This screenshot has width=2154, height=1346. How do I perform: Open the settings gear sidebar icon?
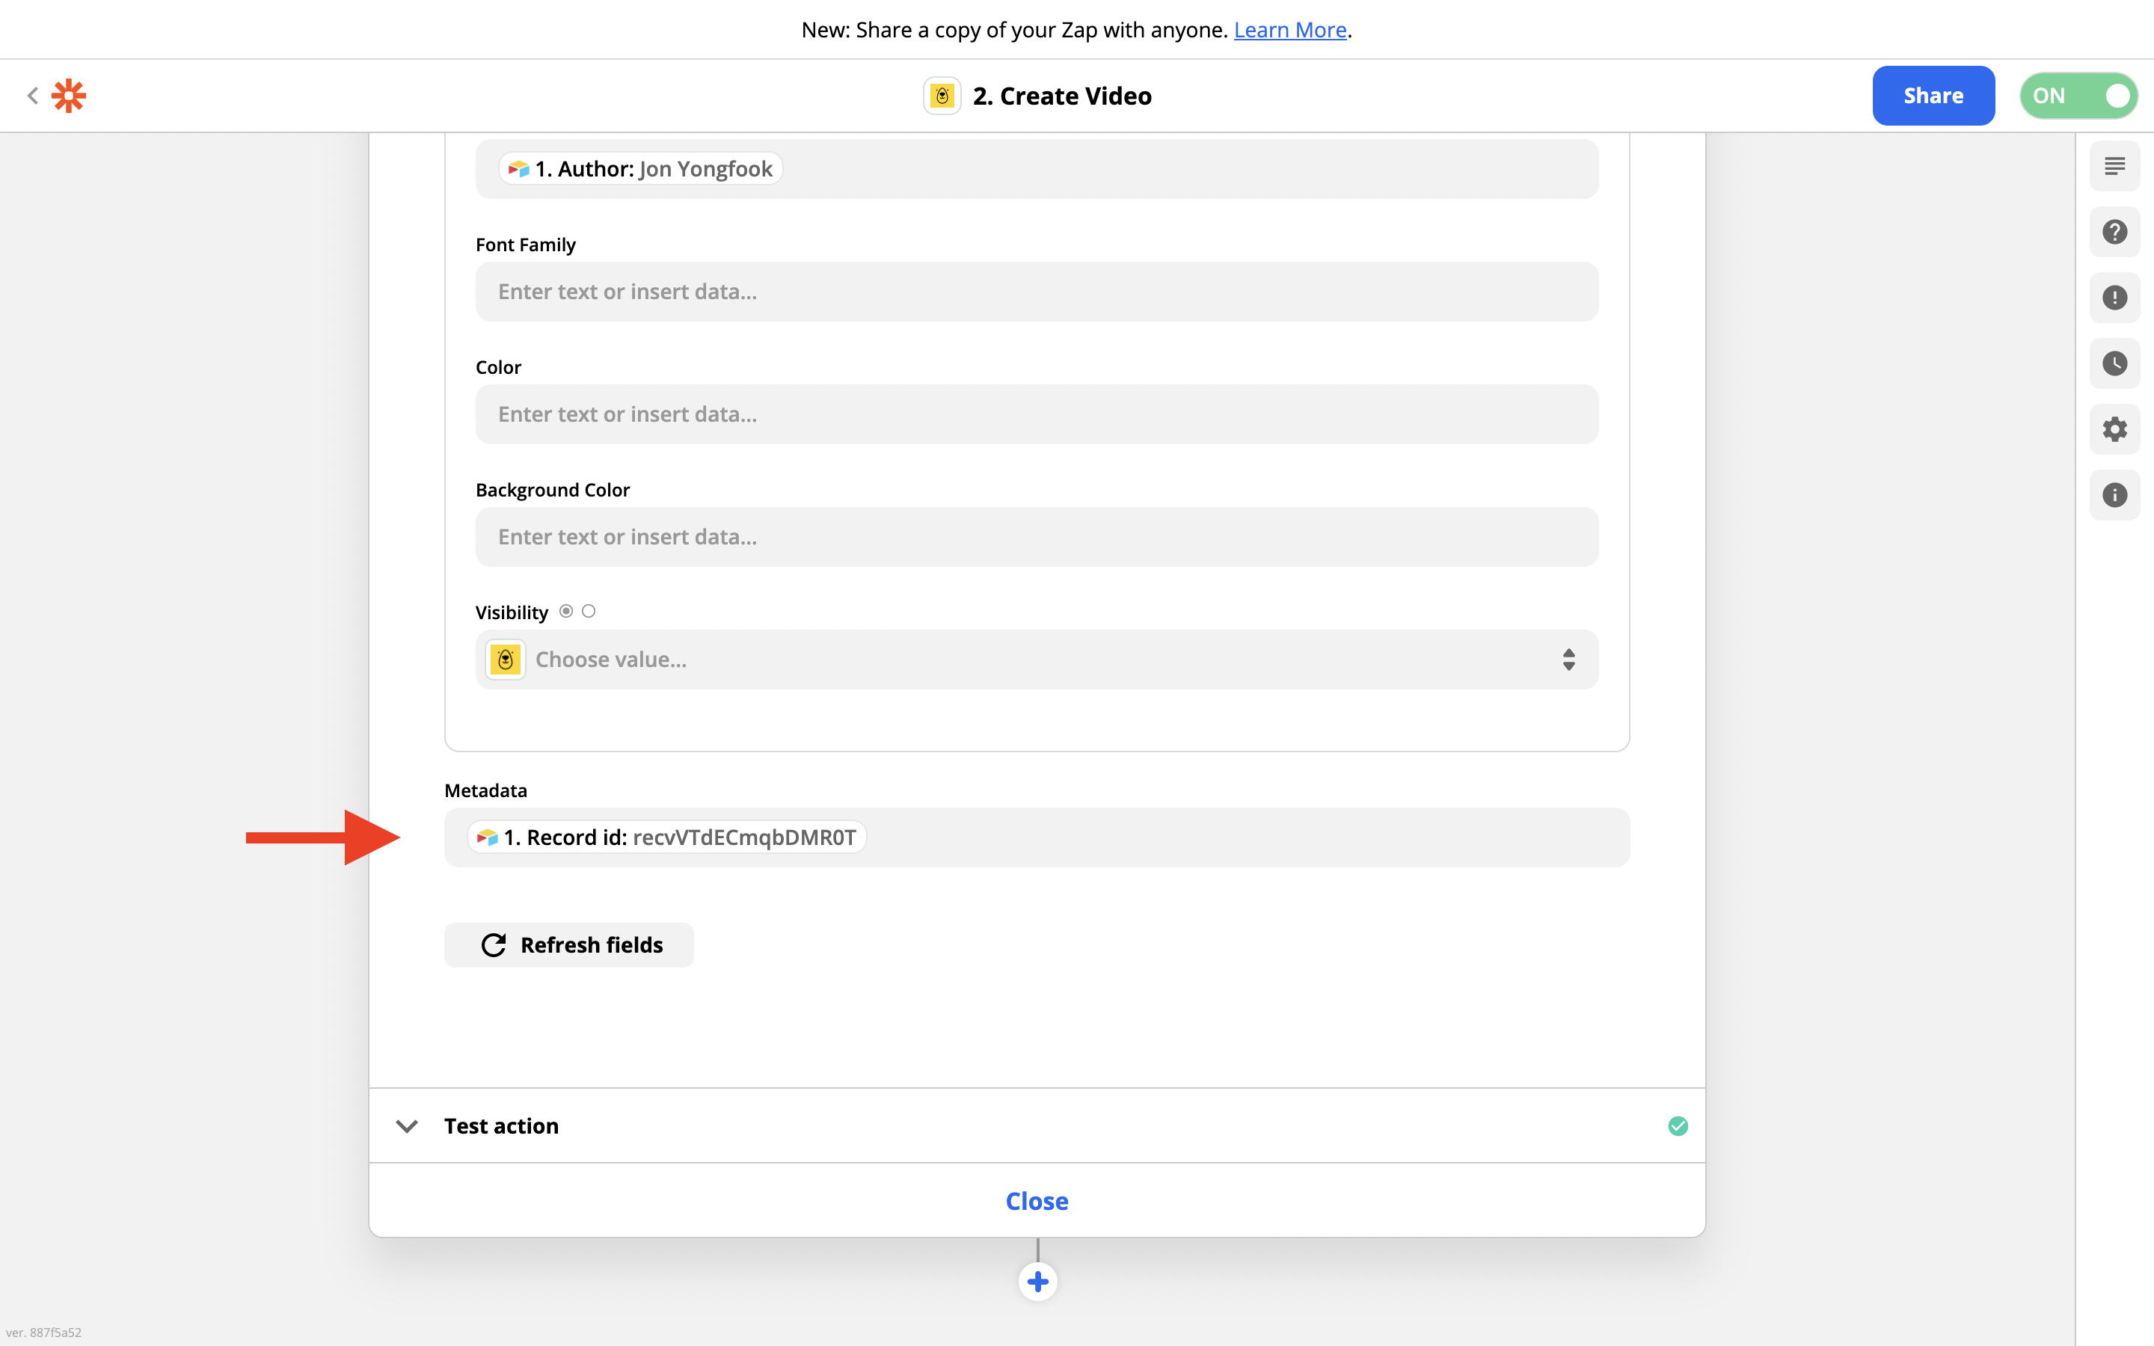[2114, 429]
